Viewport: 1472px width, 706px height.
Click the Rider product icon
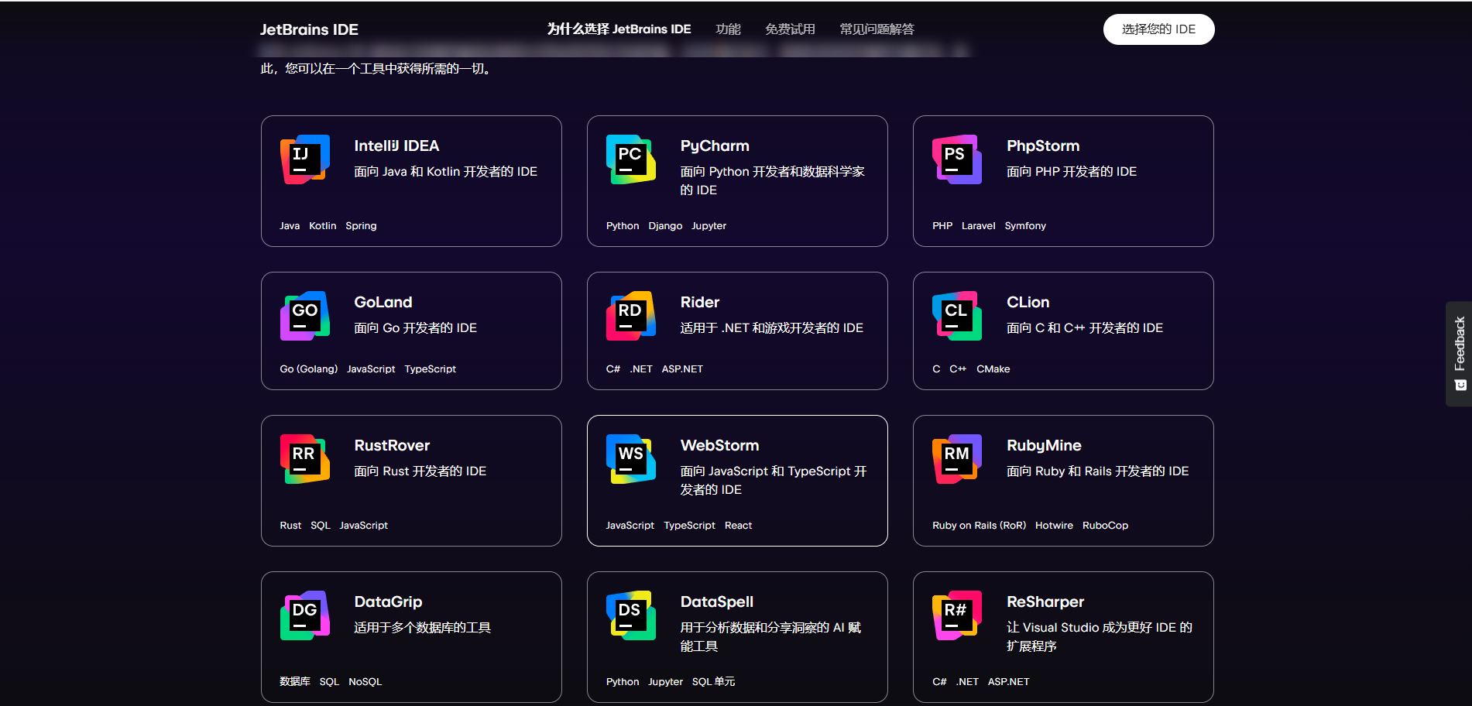click(630, 316)
